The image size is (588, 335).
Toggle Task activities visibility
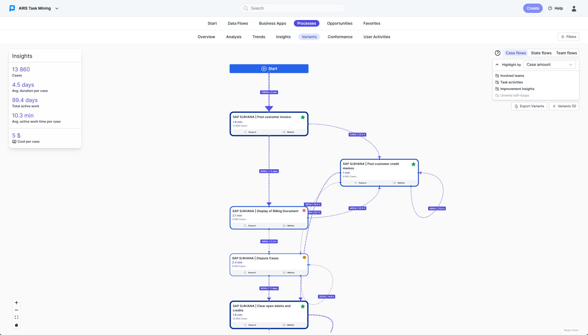coord(497,82)
